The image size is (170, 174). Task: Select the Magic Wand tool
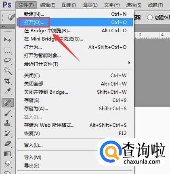tap(8, 71)
